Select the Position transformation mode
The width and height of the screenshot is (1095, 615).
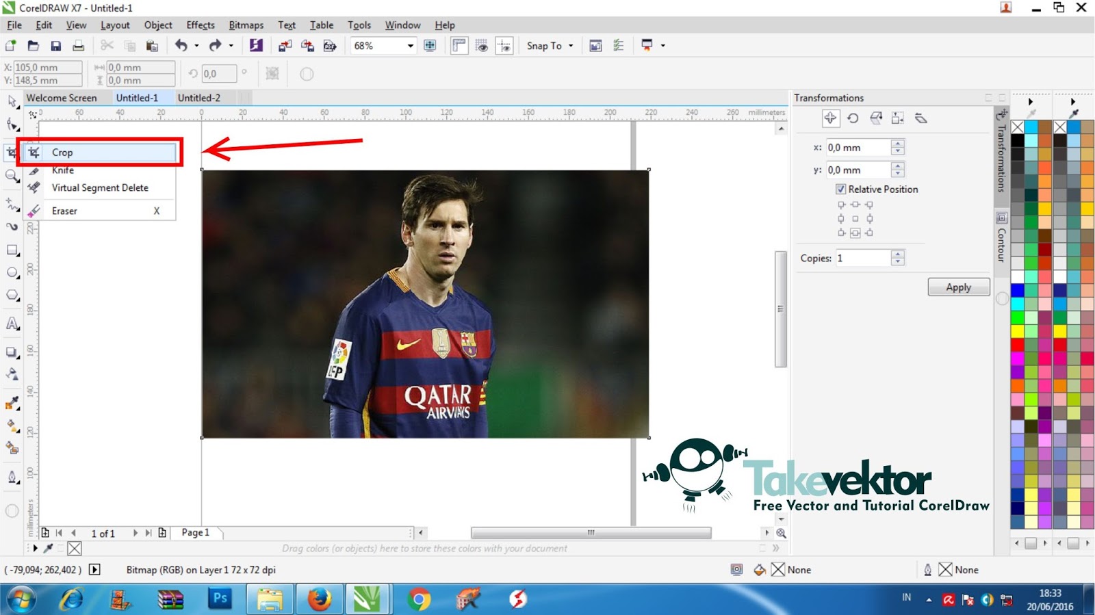(830, 118)
